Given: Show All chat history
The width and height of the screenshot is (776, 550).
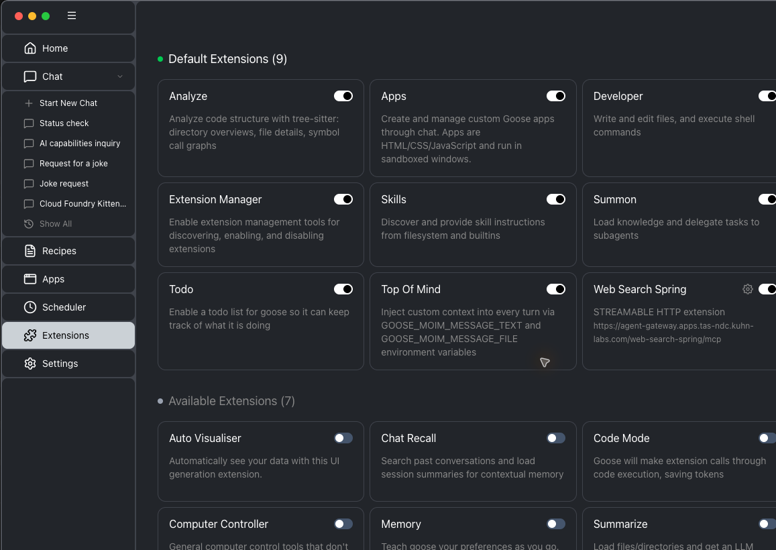Looking at the screenshot, I should 56,224.
